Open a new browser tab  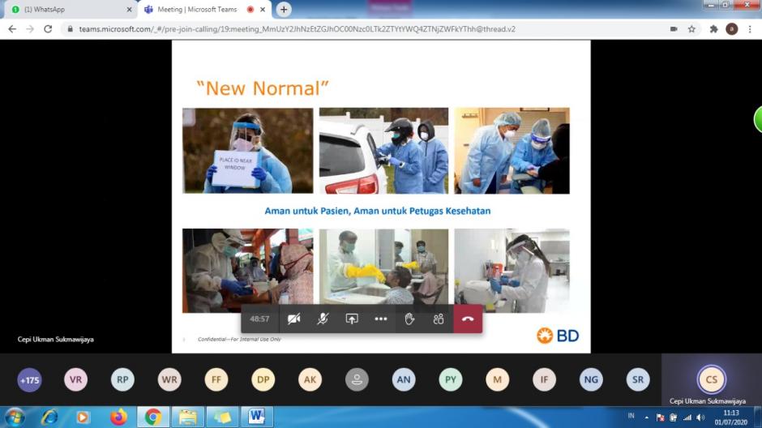tap(283, 10)
